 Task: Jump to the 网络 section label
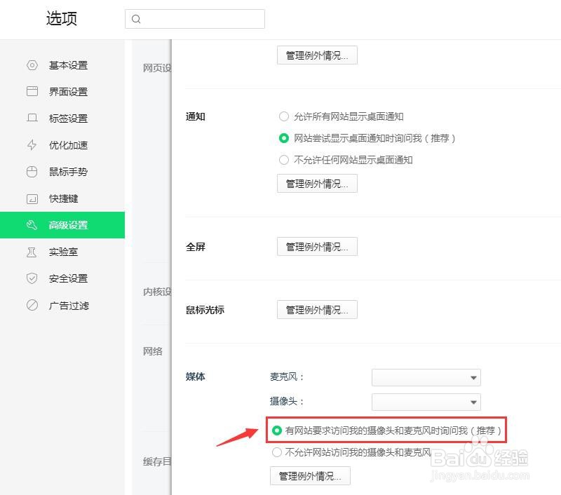point(151,351)
